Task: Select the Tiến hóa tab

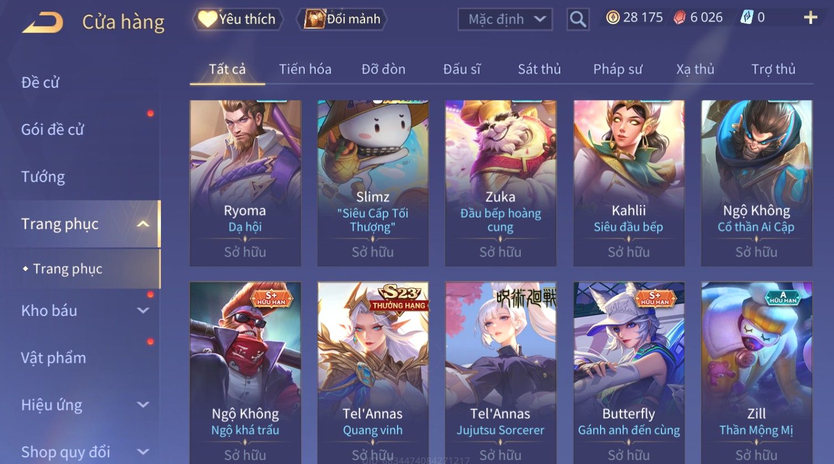Action: point(305,69)
